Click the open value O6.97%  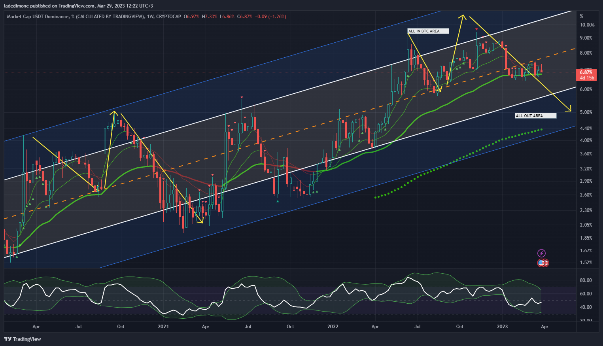[192, 17]
